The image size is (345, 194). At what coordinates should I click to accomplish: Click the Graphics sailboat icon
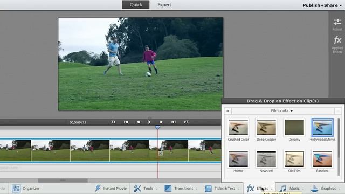pos(314,188)
